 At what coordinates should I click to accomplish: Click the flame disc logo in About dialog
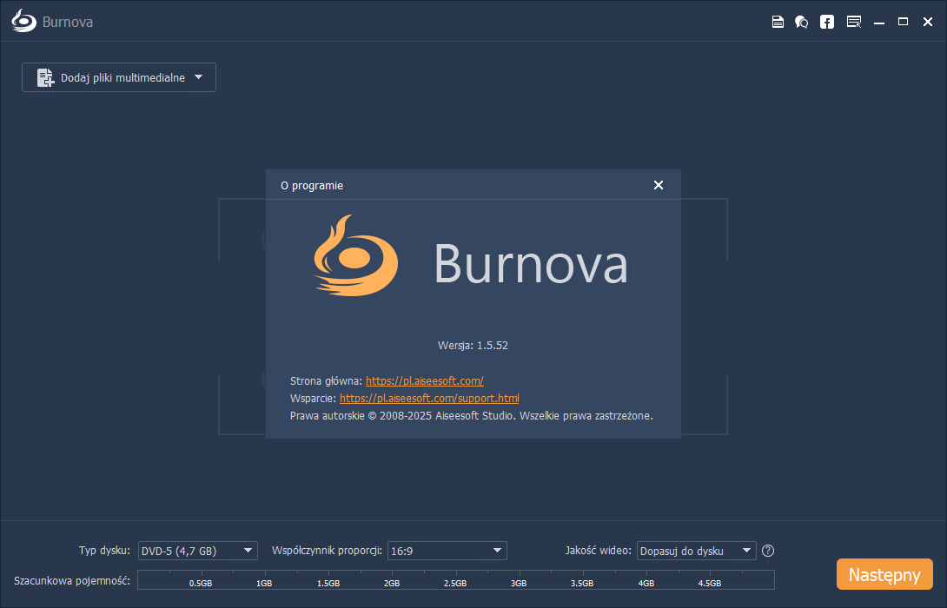(355, 256)
